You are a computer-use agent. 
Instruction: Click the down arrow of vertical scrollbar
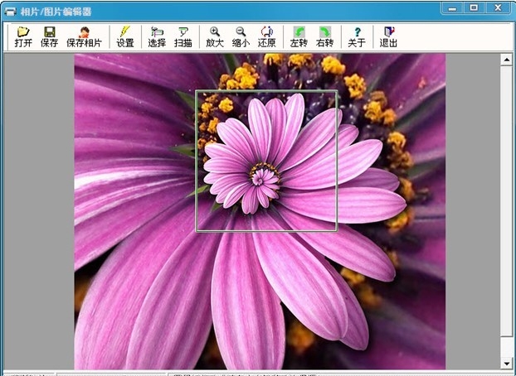[x=506, y=364]
